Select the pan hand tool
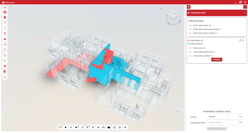The width and height of the screenshot is (248, 133). pos(66,128)
